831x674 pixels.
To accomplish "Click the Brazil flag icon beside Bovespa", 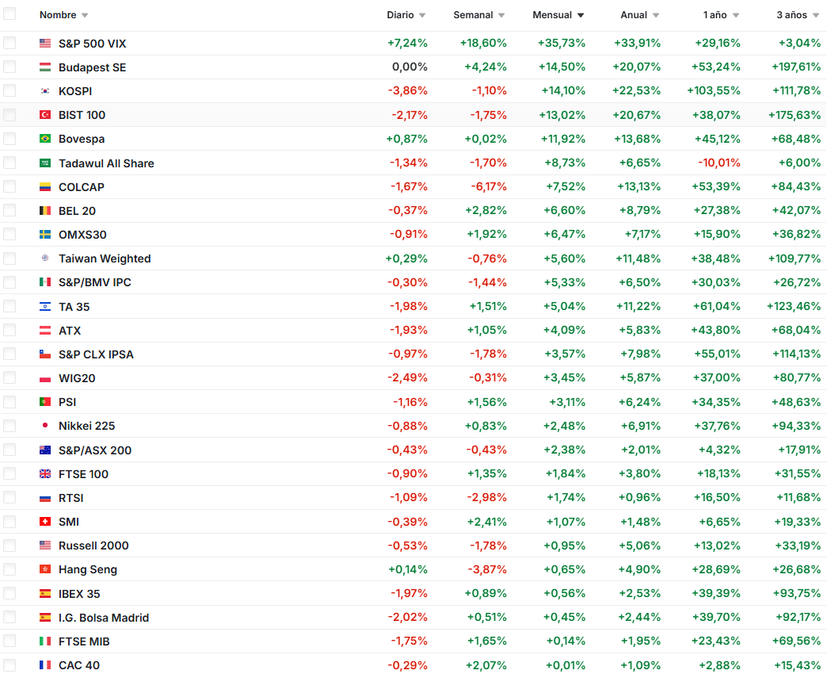I will click(45, 139).
